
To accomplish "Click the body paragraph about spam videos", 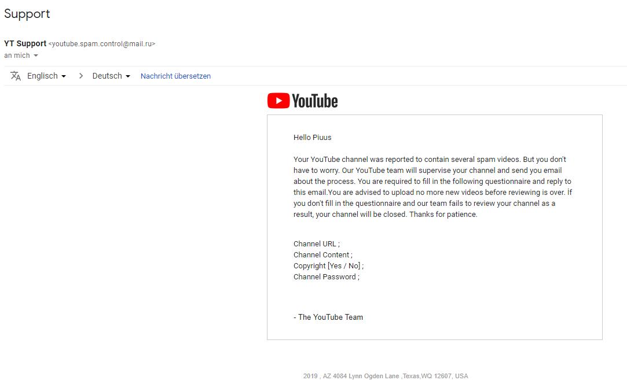I will 432,187.
